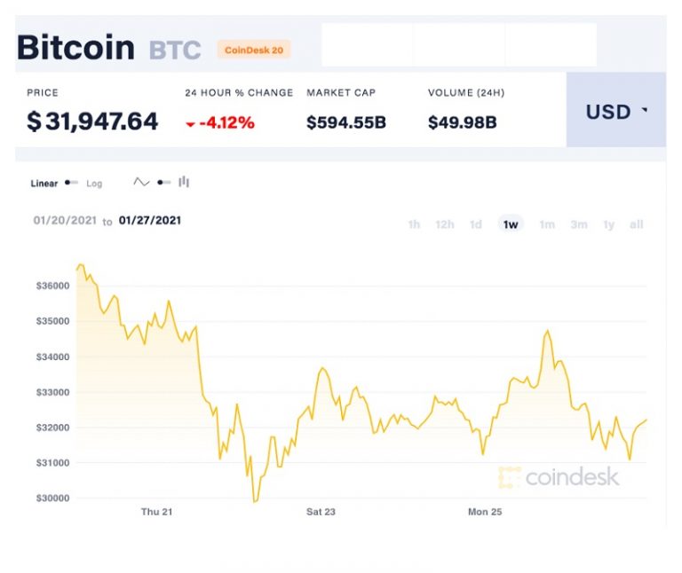Toggle line/candlestick chart type switch

[164, 183]
